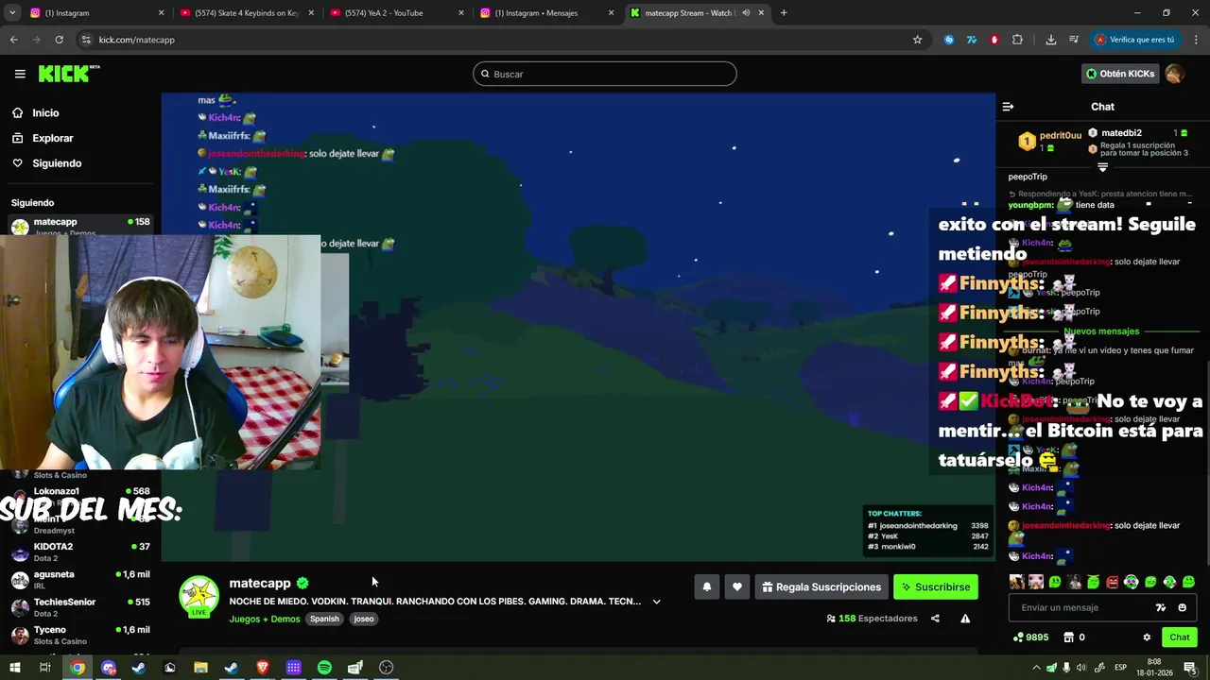This screenshot has height=680, width=1210.
Task: Open Brave browser from the taskbar
Action: (x=262, y=668)
